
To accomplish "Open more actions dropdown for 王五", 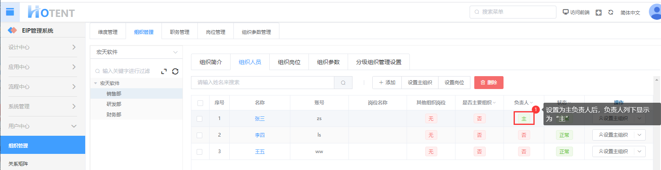I will coord(640,151).
